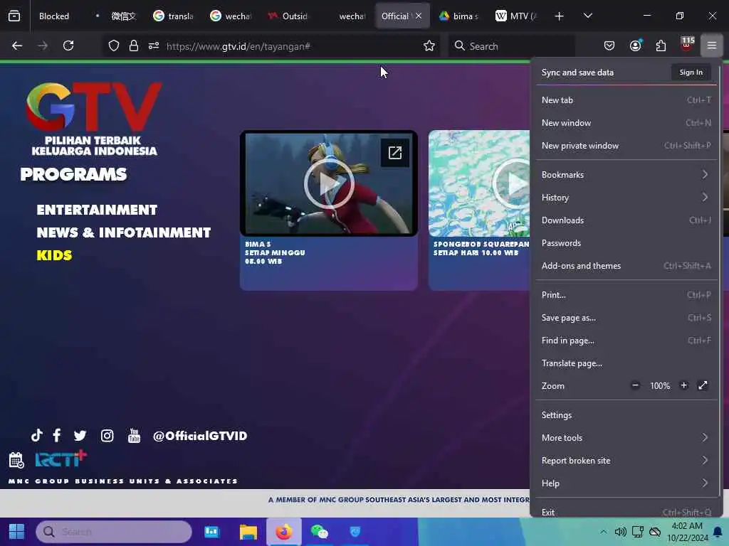Open WeChat from taskbar
This screenshot has width=729, height=546.
320,532
